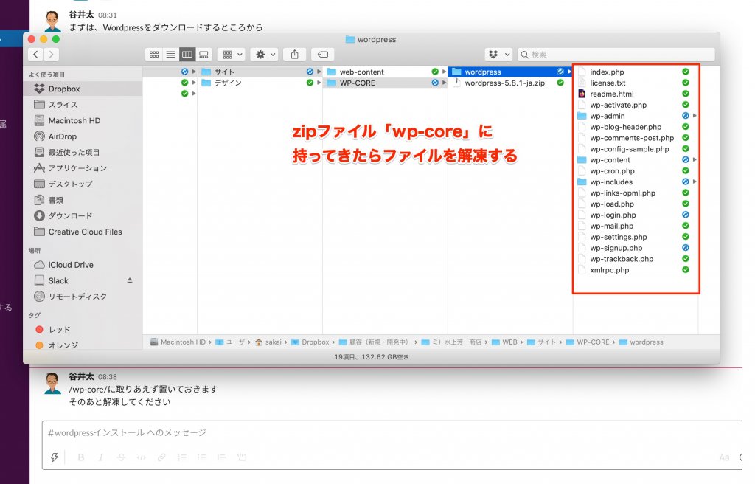Image resolution: width=755 pixels, height=484 pixels.
Task: Click the Share toolbar button
Action: pyautogui.click(x=295, y=55)
